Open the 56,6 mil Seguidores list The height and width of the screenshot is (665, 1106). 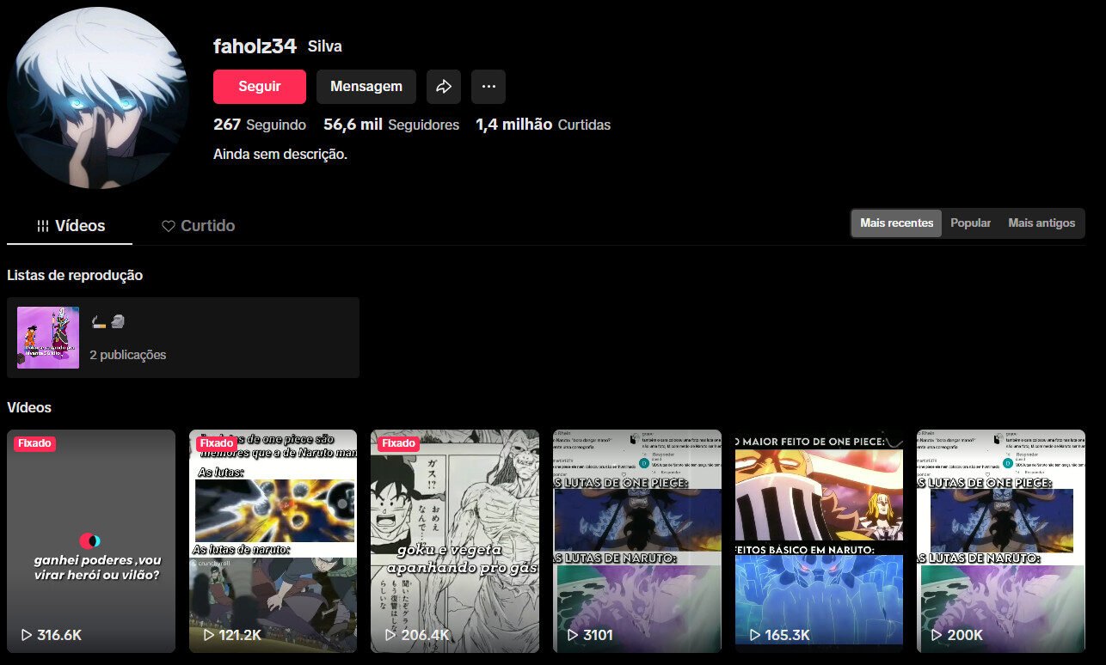[391, 125]
